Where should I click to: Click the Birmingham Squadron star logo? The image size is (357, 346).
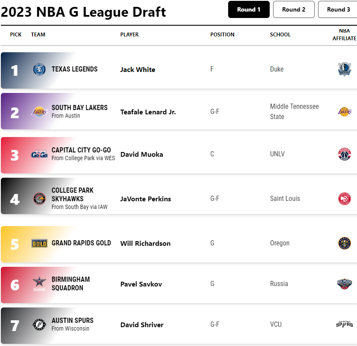click(39, 284)
